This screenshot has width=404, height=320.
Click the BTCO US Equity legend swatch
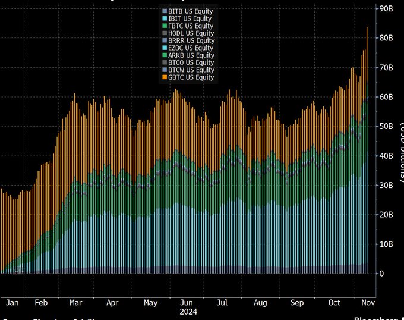click(x=165, y=62)
